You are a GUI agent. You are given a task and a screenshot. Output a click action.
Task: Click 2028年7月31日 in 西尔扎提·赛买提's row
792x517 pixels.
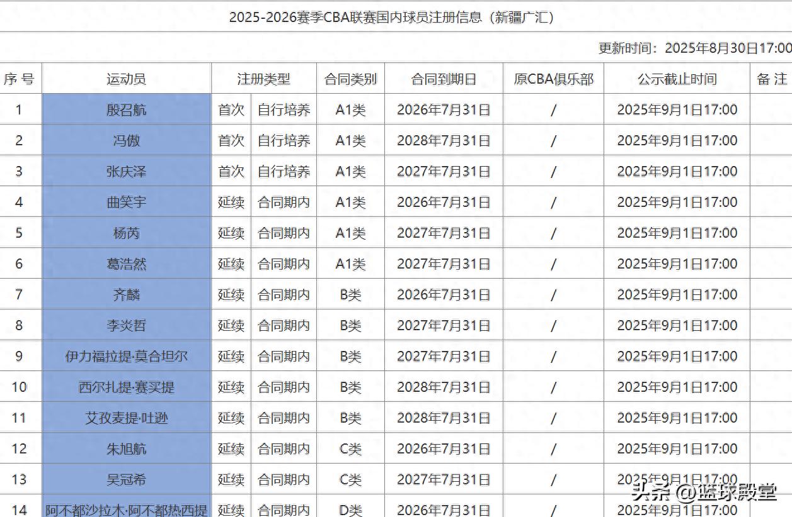[444, 387]
